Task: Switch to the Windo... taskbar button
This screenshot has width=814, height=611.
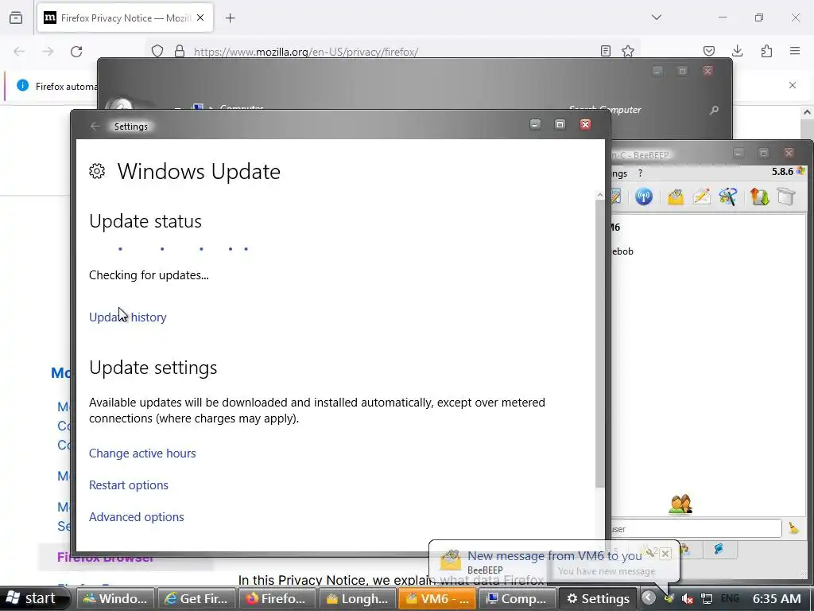Action: pyautogui.click(x=116, y=598)
